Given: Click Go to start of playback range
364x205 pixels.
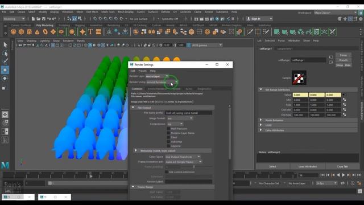Looking at the screenshot, I should click(x=322, y=175).
